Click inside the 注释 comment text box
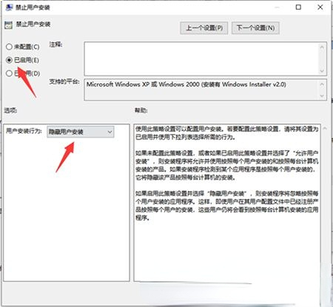Screen dimensions: 333x307 coord(201,58)
